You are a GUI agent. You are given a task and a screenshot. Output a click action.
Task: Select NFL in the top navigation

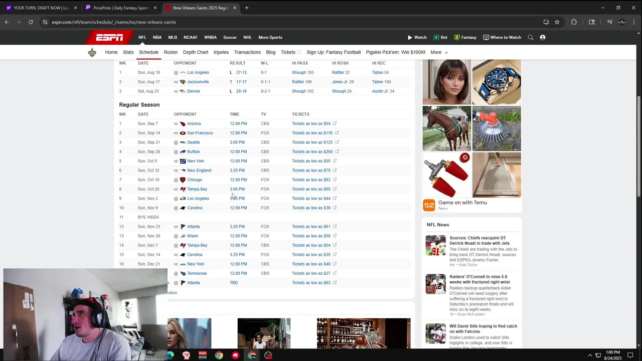[142, 38]
